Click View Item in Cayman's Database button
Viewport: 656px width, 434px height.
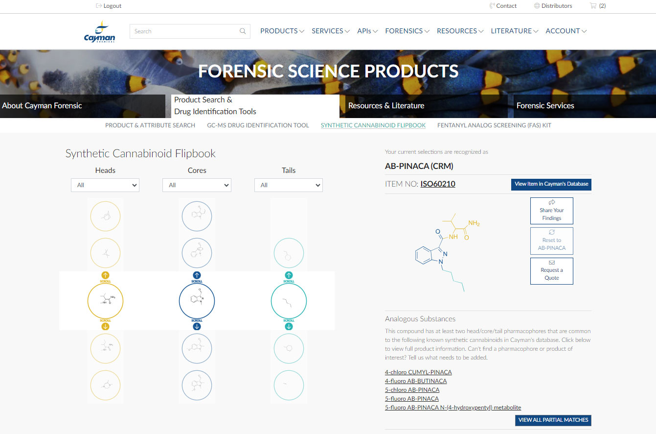[551, 184]
